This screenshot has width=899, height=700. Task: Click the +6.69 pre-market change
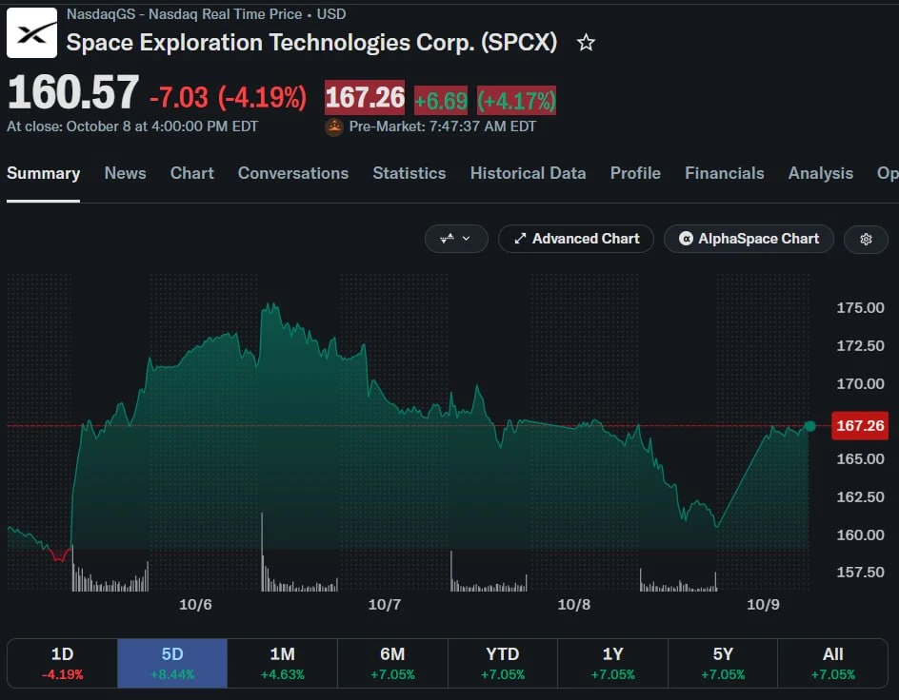click(x=441, y=101)
